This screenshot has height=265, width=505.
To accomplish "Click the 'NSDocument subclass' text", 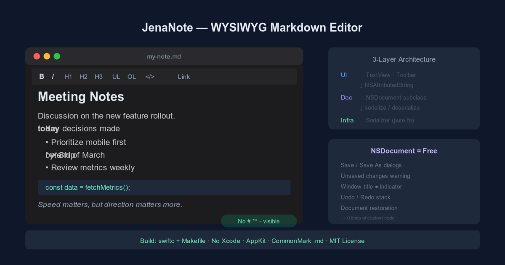I will [396, 98].
